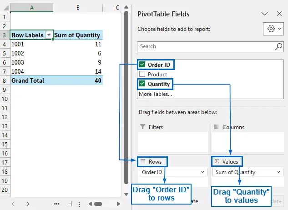Select cell containing 1002
Viewport: 288px width, 210px height.
pos(32,53)
